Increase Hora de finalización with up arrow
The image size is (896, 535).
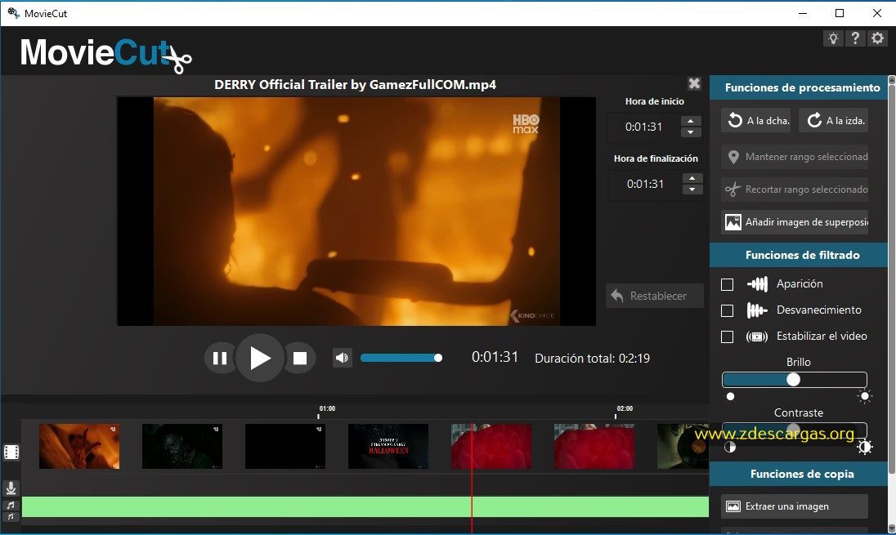click(692, 178)
